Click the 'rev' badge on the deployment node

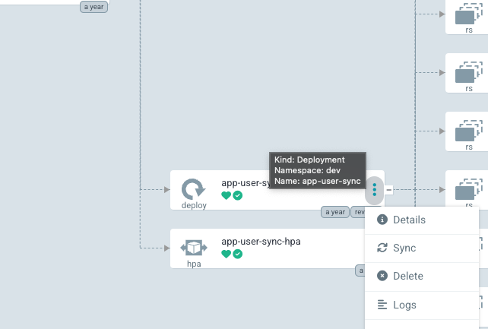pos(358,212)
